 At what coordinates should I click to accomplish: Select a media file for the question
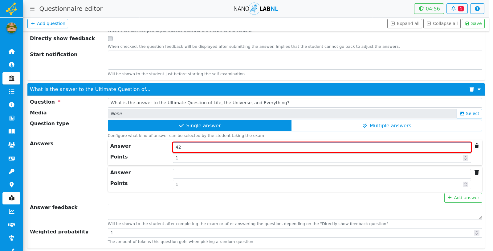pyautogui.click(x=469, y=113)
